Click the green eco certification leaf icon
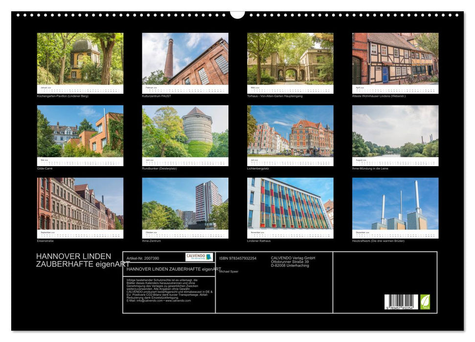The height and width of the screenshot is (342, 475). [425, 303]
